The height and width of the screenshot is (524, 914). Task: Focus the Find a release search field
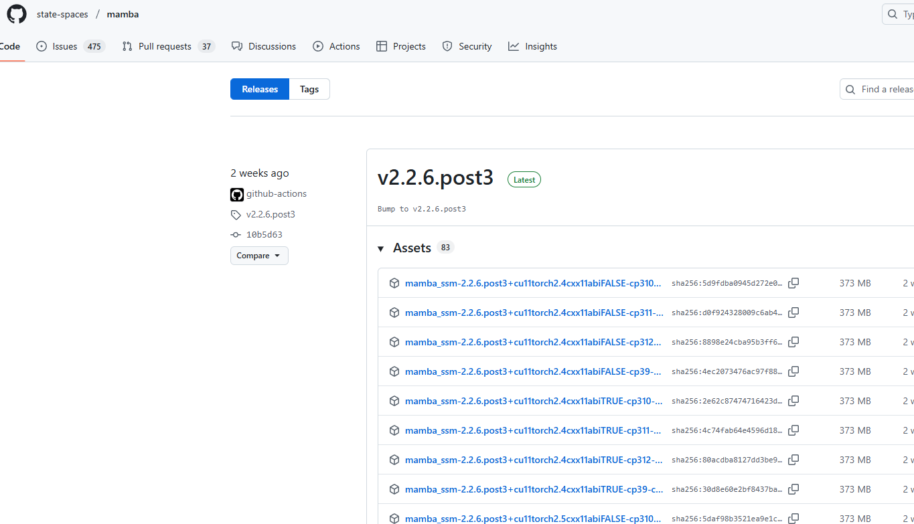click(877, 89)
